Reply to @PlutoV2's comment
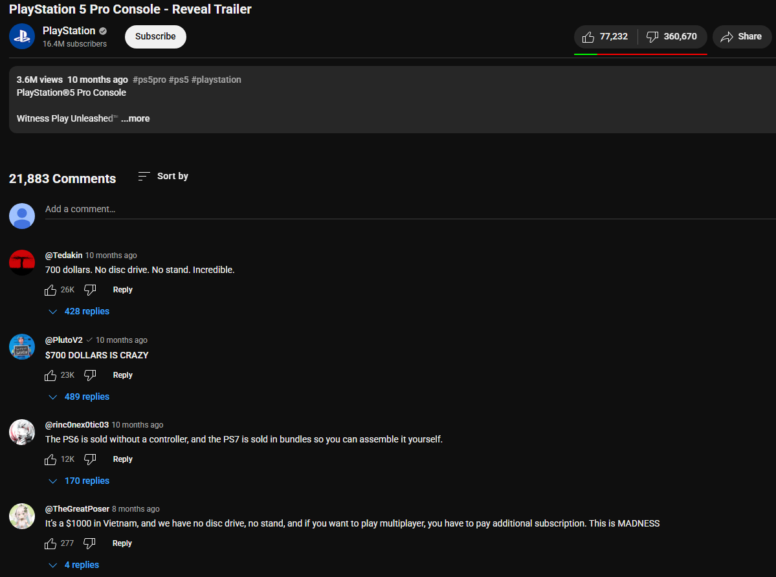This screenshot has width=776, height=577. point(123,375)
